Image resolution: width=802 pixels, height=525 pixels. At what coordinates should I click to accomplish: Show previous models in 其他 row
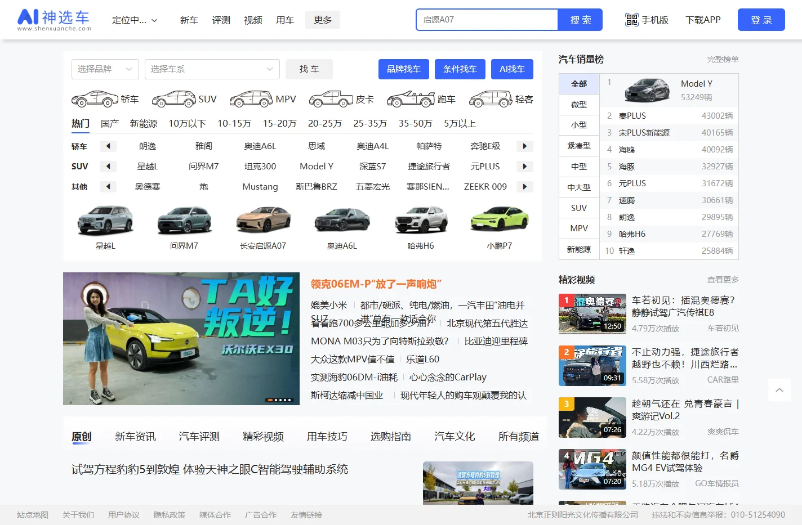(108, 187)
